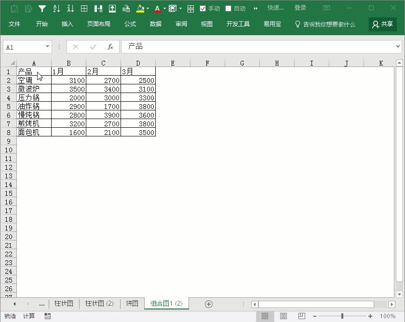Switch to Page Break Preview view icon

301,316
